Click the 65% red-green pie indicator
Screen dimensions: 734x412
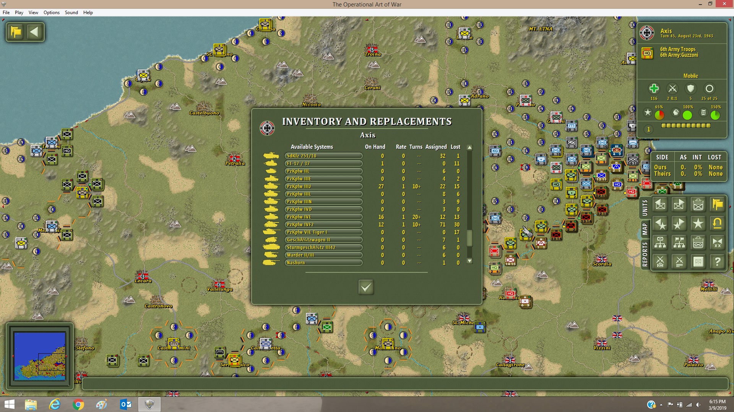coord(659,115)
